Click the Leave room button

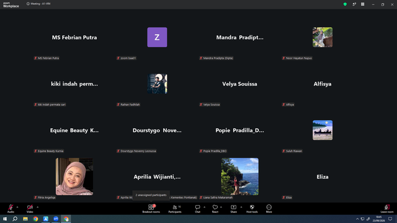click(387, 209)
